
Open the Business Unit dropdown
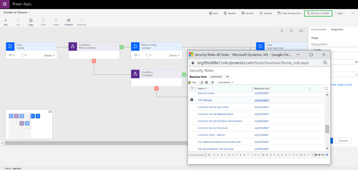[x=219, y=77]
